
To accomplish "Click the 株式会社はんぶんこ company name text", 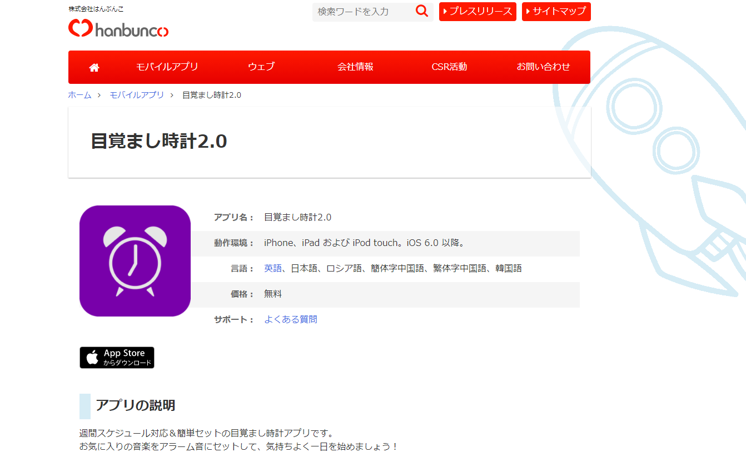I will coord(96,9).
